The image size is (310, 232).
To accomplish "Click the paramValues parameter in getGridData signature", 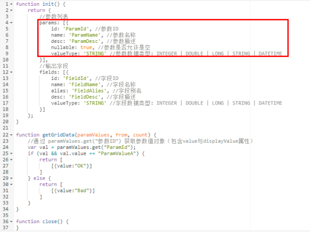I will coord(93,135).
